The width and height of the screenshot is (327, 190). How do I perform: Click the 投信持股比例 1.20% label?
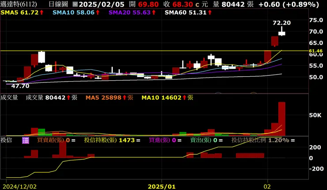(260, 140)
